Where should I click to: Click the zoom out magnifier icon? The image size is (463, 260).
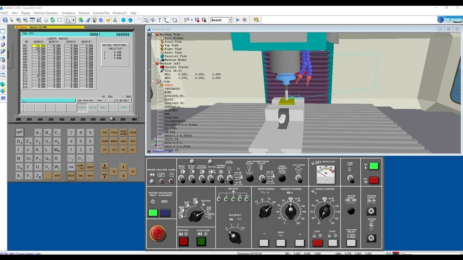25,20
